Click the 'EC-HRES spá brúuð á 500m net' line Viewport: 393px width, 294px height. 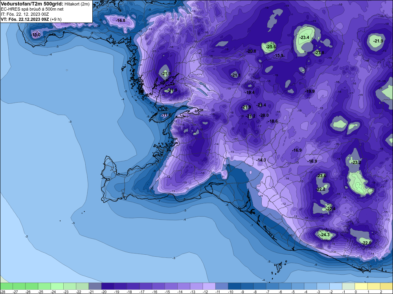(x=32, y=9)
